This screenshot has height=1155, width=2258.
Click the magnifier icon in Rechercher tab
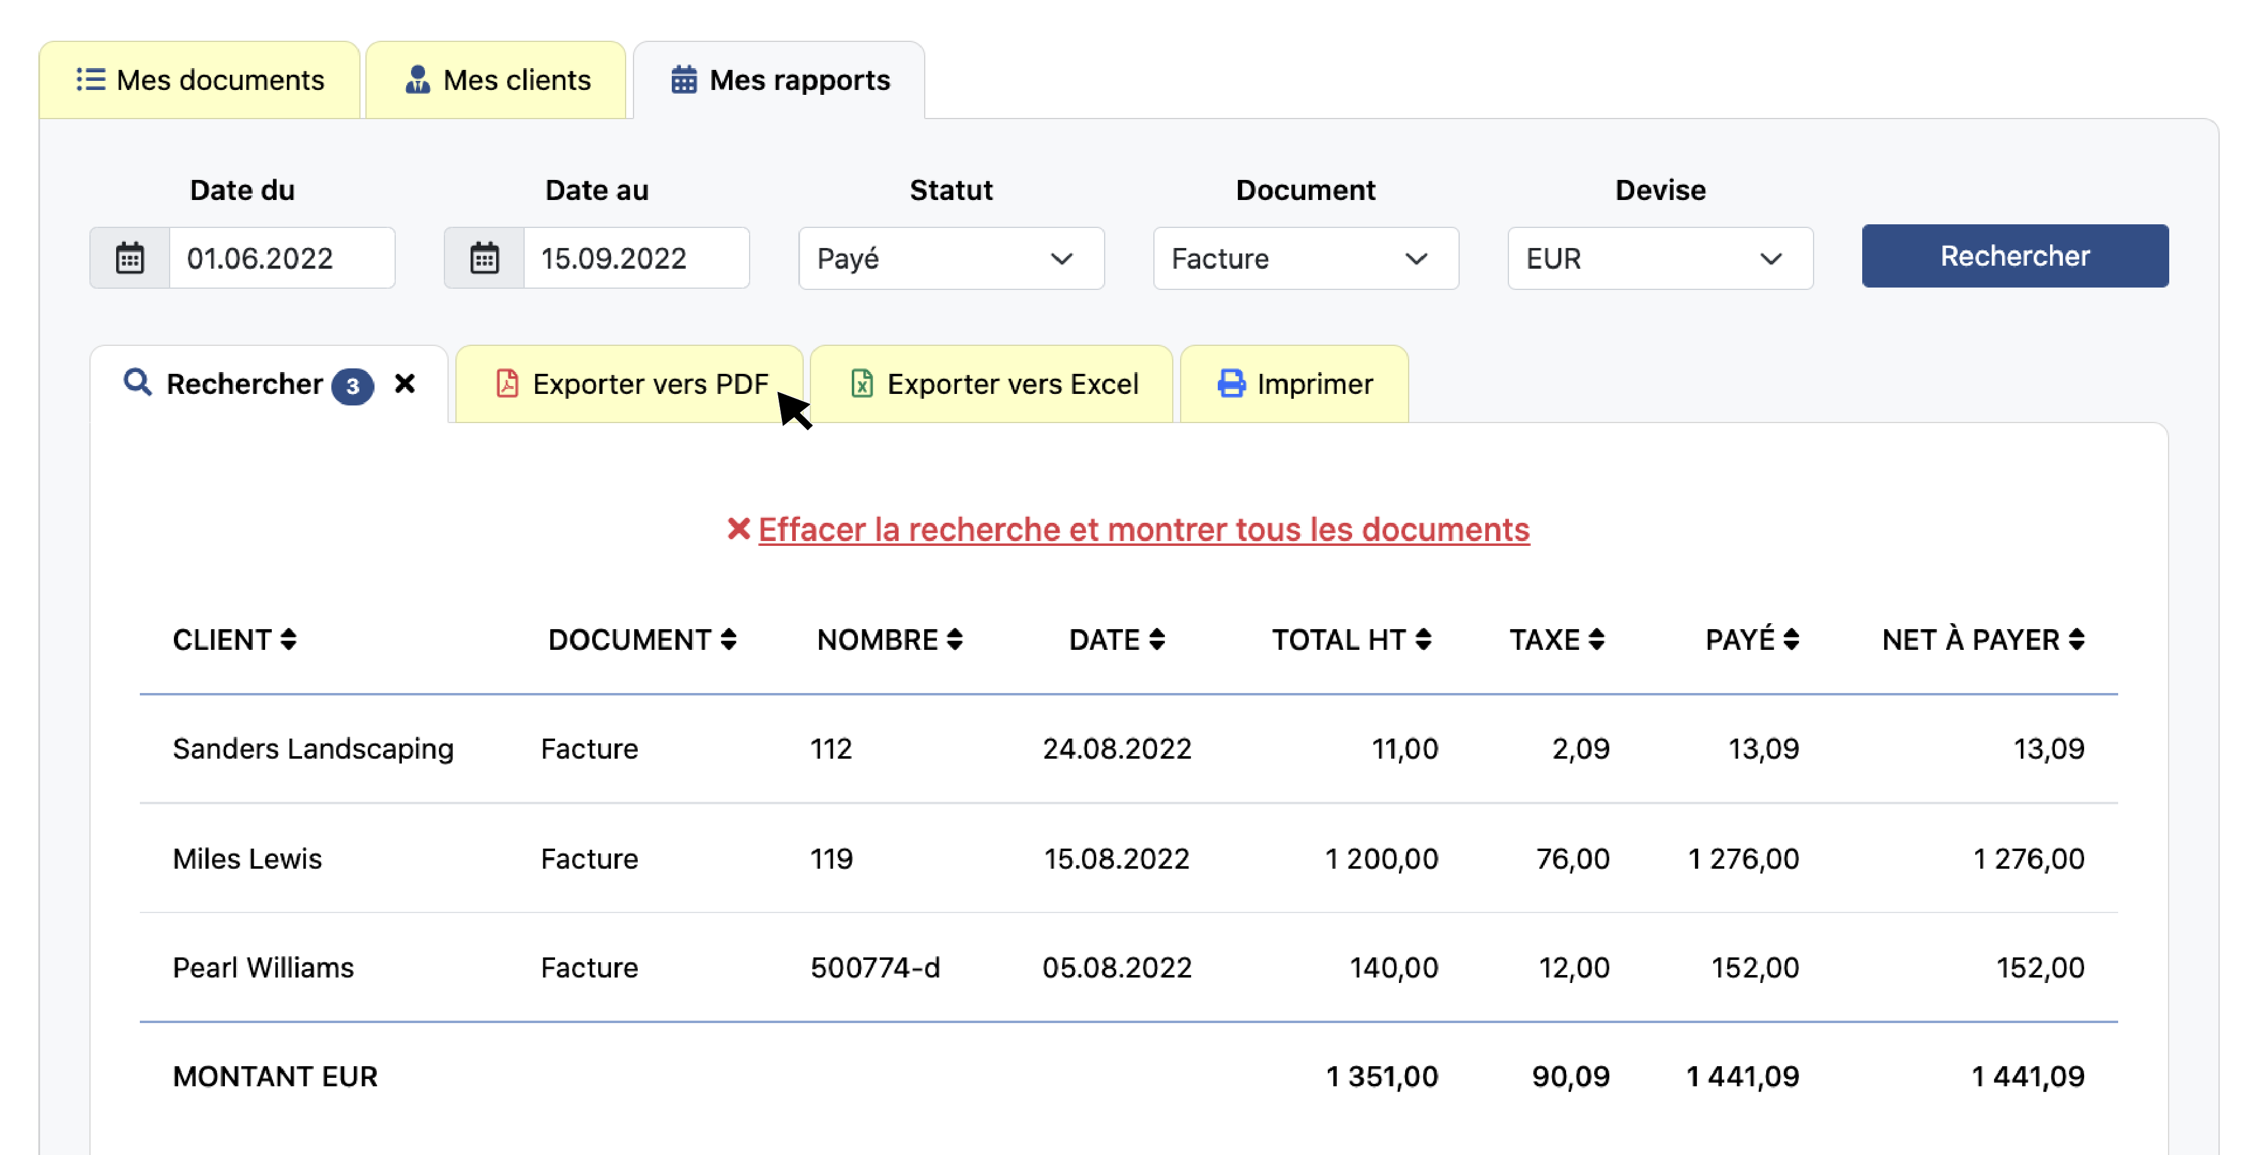click(137, 382)
